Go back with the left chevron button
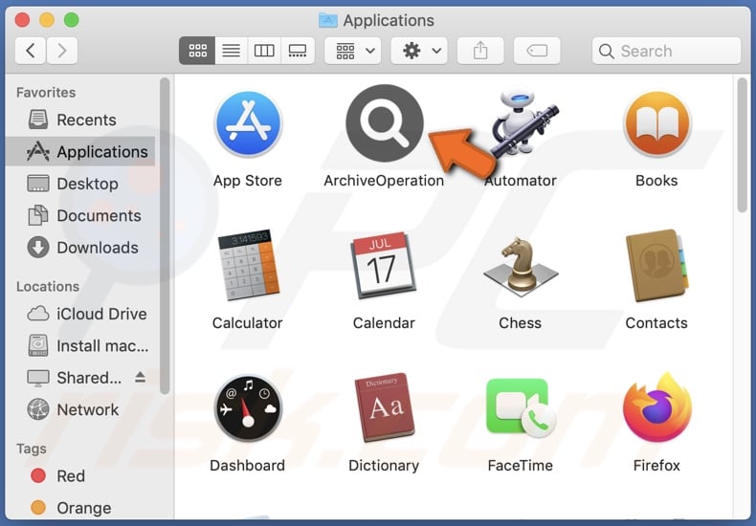This screenshot has width=756, height=526. click(31, 51)
